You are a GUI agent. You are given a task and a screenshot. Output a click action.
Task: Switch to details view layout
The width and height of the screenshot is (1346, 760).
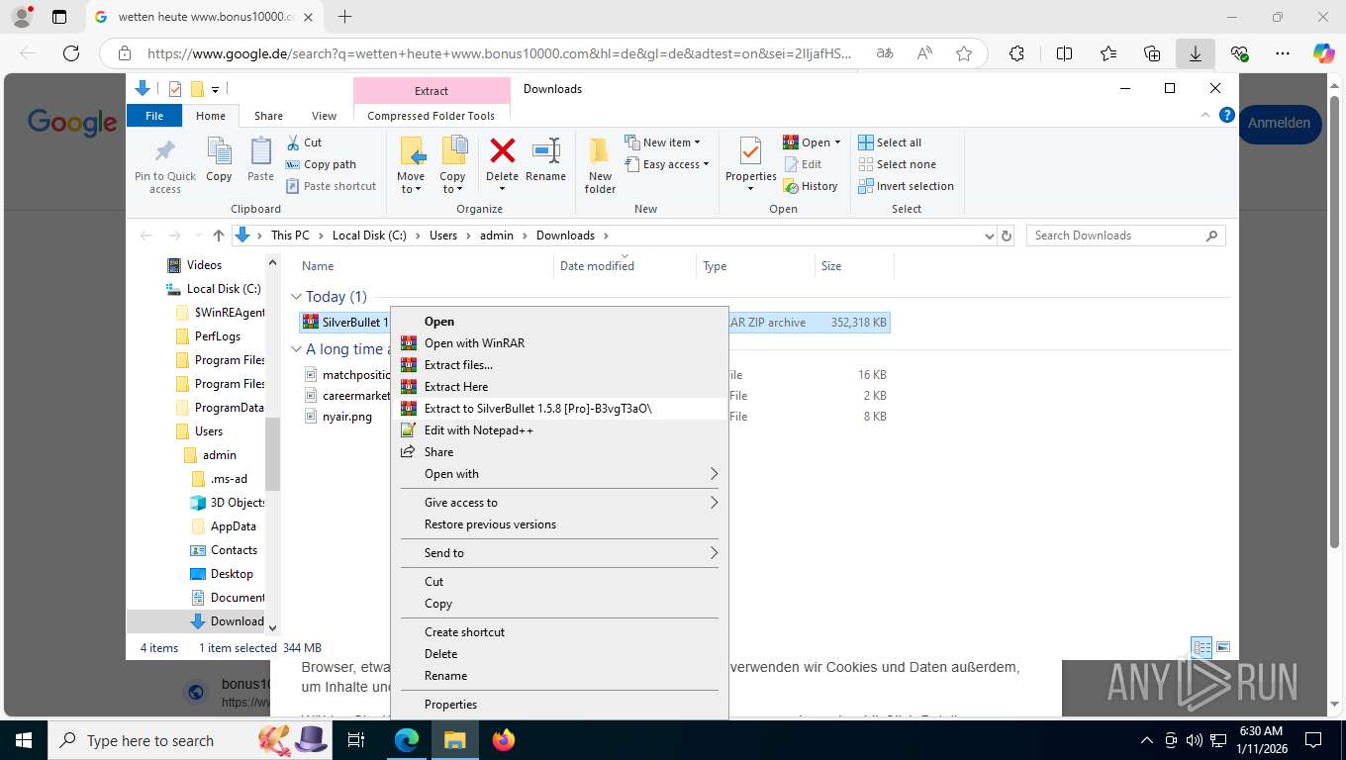[x=1202, y=648]
